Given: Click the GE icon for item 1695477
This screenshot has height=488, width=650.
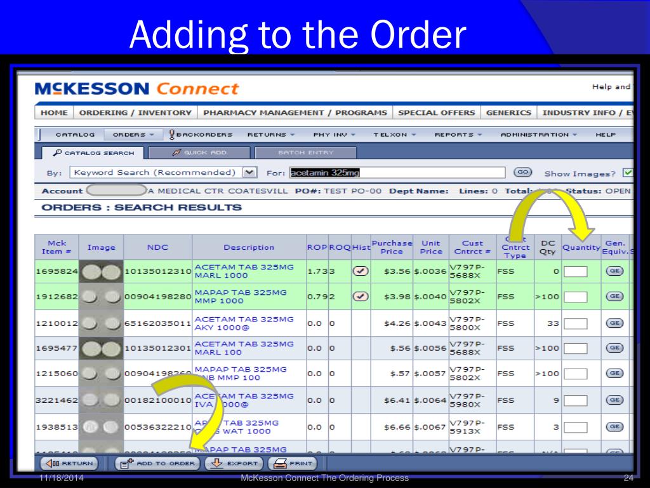Looking at the screenshot, I should 614,348.
